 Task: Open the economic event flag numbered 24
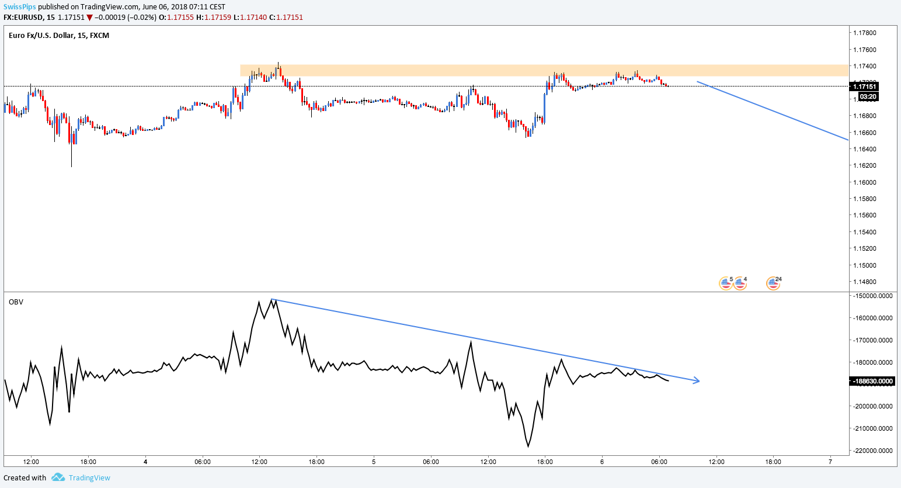tap(774, 283)
